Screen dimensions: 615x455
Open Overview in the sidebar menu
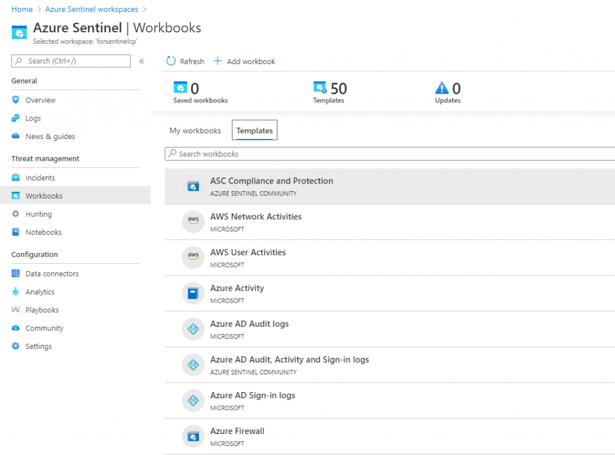point(40,100)
